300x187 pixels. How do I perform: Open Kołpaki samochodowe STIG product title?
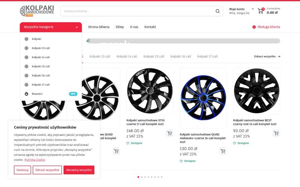coord(145,122)
